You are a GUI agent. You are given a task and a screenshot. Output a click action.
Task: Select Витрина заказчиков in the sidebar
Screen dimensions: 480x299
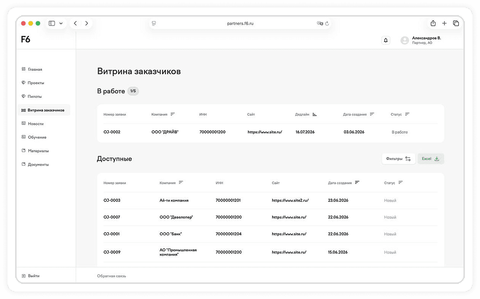click(x=43, y=110)
